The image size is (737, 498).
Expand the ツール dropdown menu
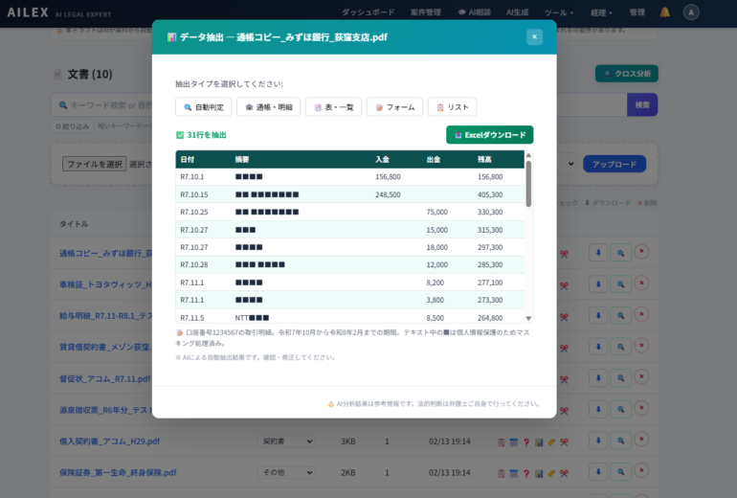558,12
